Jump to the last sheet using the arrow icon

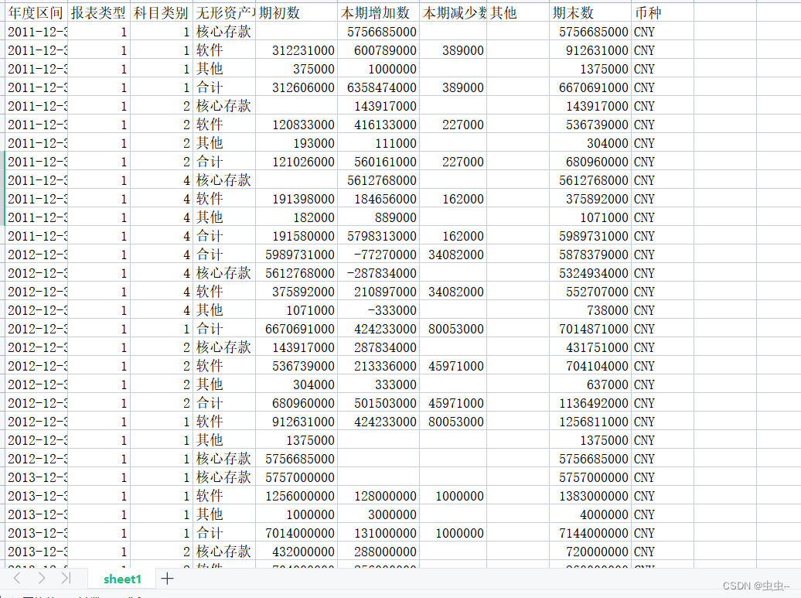(x=66, y=578)
